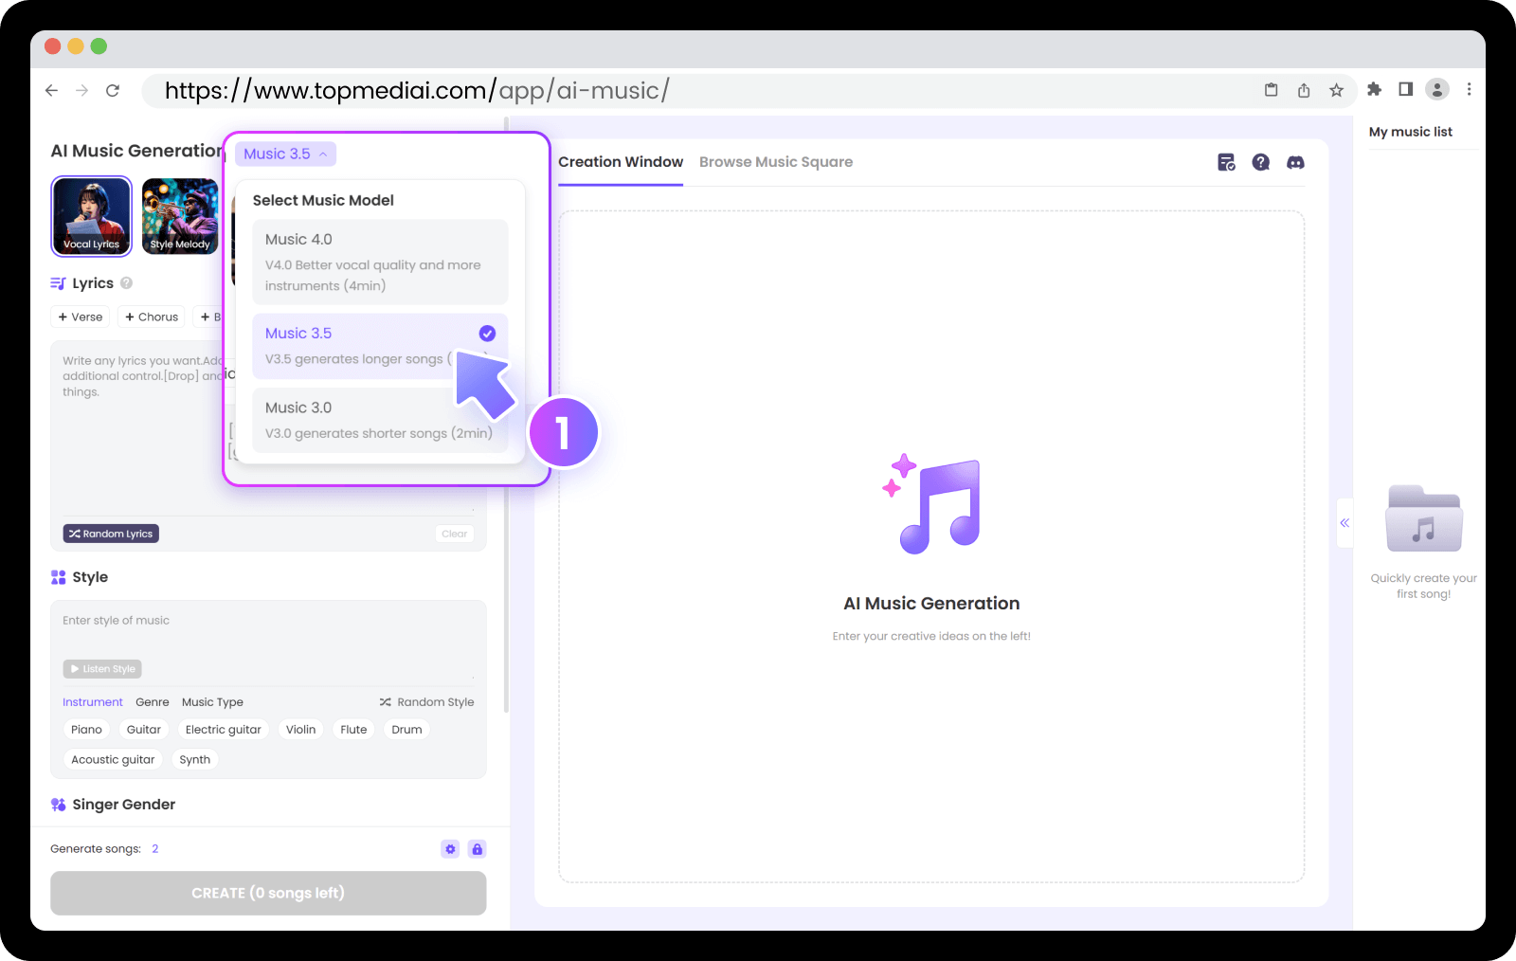Choose Music 3.5 model option

[380, 345]
